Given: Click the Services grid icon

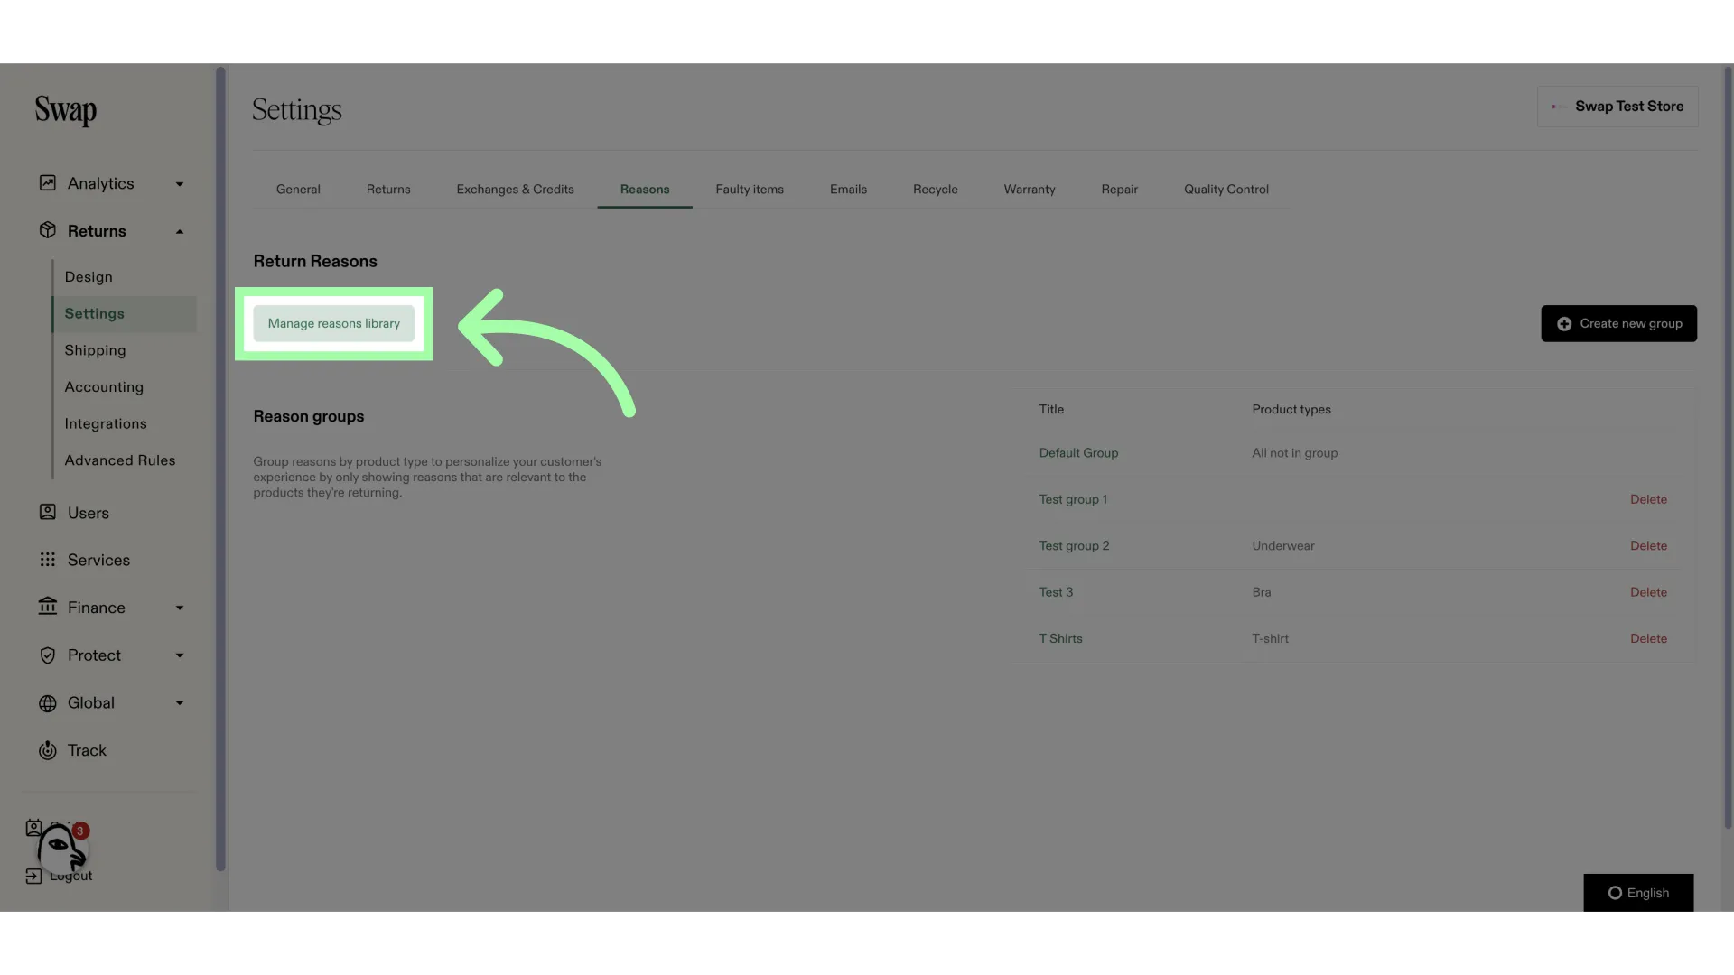Looking at the screenshot, I should pos(48,560).
